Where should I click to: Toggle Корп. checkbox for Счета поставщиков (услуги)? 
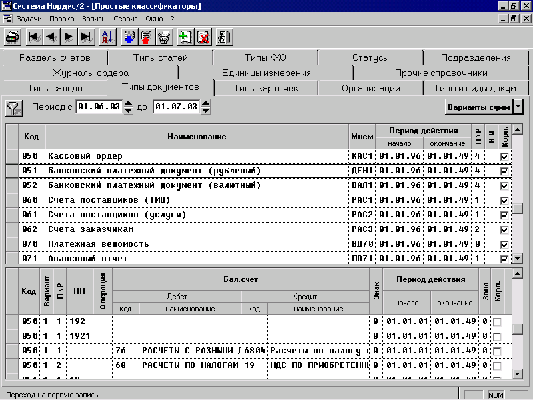tap(504, 215)
